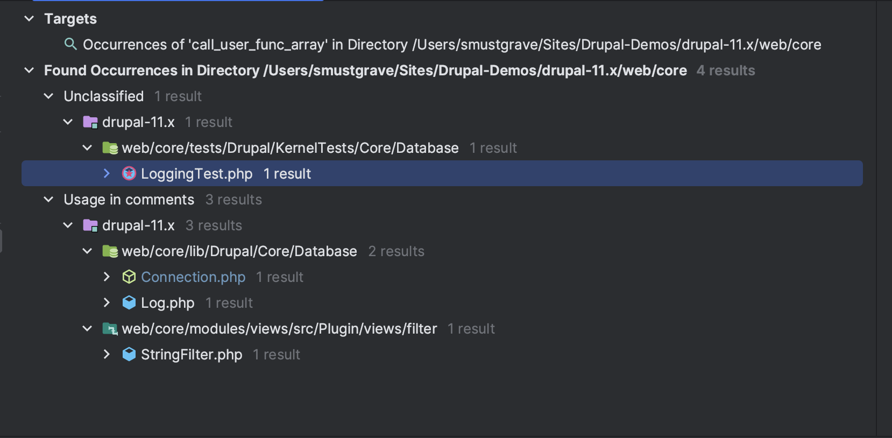This screenshot has height=438, width=892.
Task: Select the Connection.php file name
Action: tap(193, 277)
